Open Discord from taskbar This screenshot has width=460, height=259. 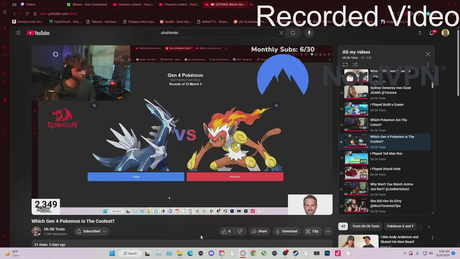tap(211, 253)
